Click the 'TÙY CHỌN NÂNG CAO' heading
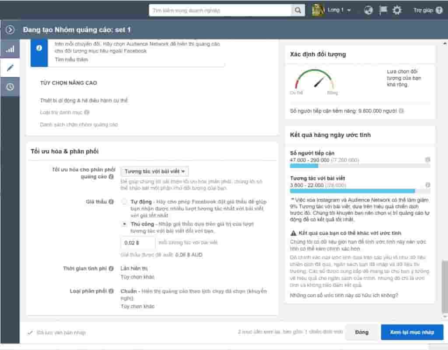 [69, 83]
